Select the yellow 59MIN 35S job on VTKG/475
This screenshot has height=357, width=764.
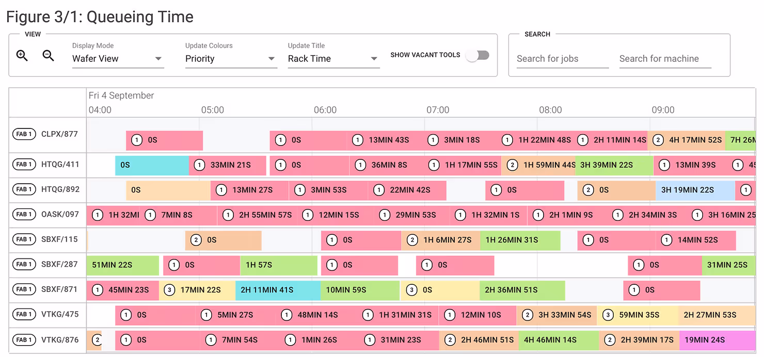[638, 315]
